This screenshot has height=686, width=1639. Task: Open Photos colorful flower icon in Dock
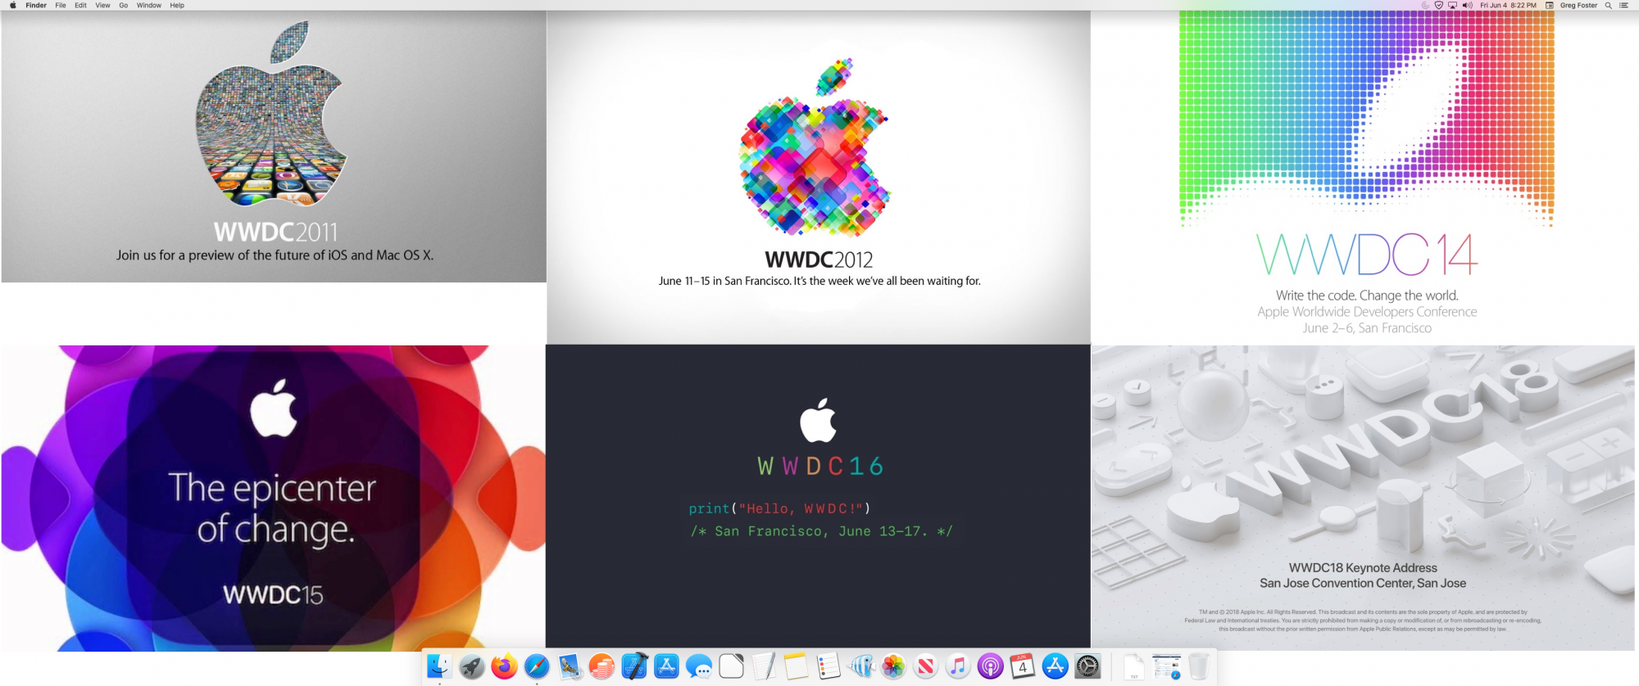tap(893, 666)
